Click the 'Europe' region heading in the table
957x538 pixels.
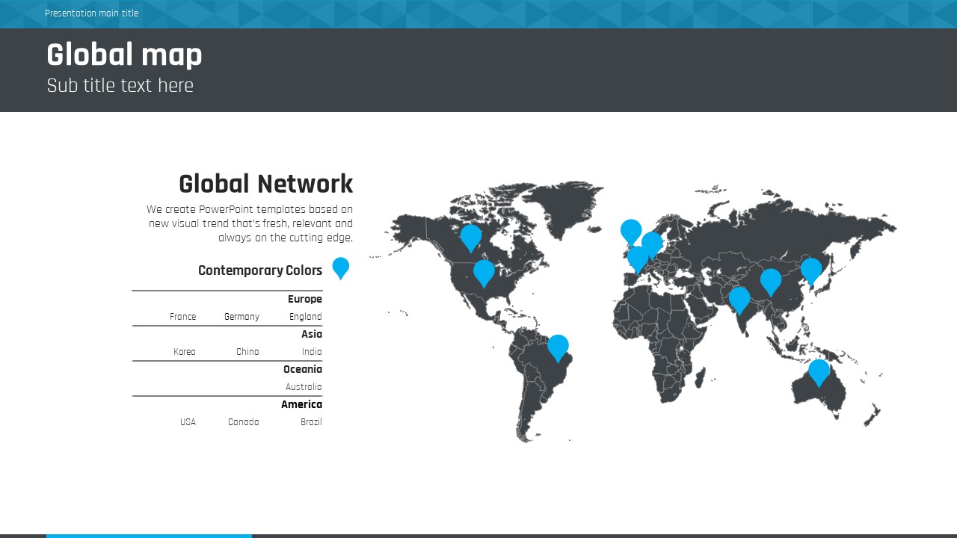[x=304, y=300]
